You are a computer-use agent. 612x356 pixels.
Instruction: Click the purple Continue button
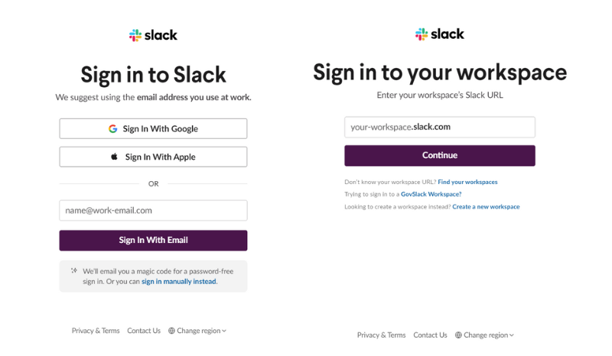click(x=439, y=156)
